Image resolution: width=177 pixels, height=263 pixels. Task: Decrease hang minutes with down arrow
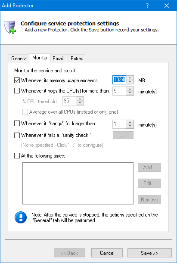click(130, 126)
